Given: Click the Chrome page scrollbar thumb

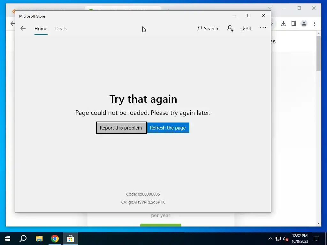Looking at the screenshot, I should tap(318, 54).
